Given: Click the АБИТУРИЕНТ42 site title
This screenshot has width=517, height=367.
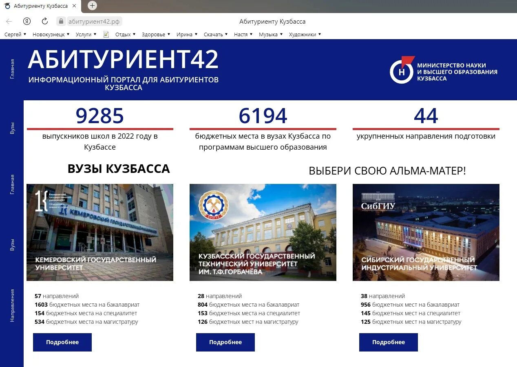Looking at the screenshot, I should 123,60.
